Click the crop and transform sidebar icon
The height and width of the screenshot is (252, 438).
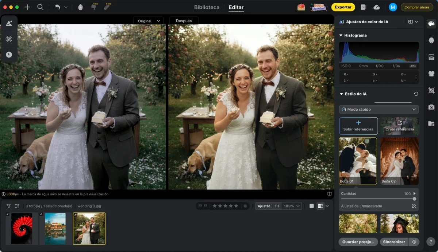[431, 90]
